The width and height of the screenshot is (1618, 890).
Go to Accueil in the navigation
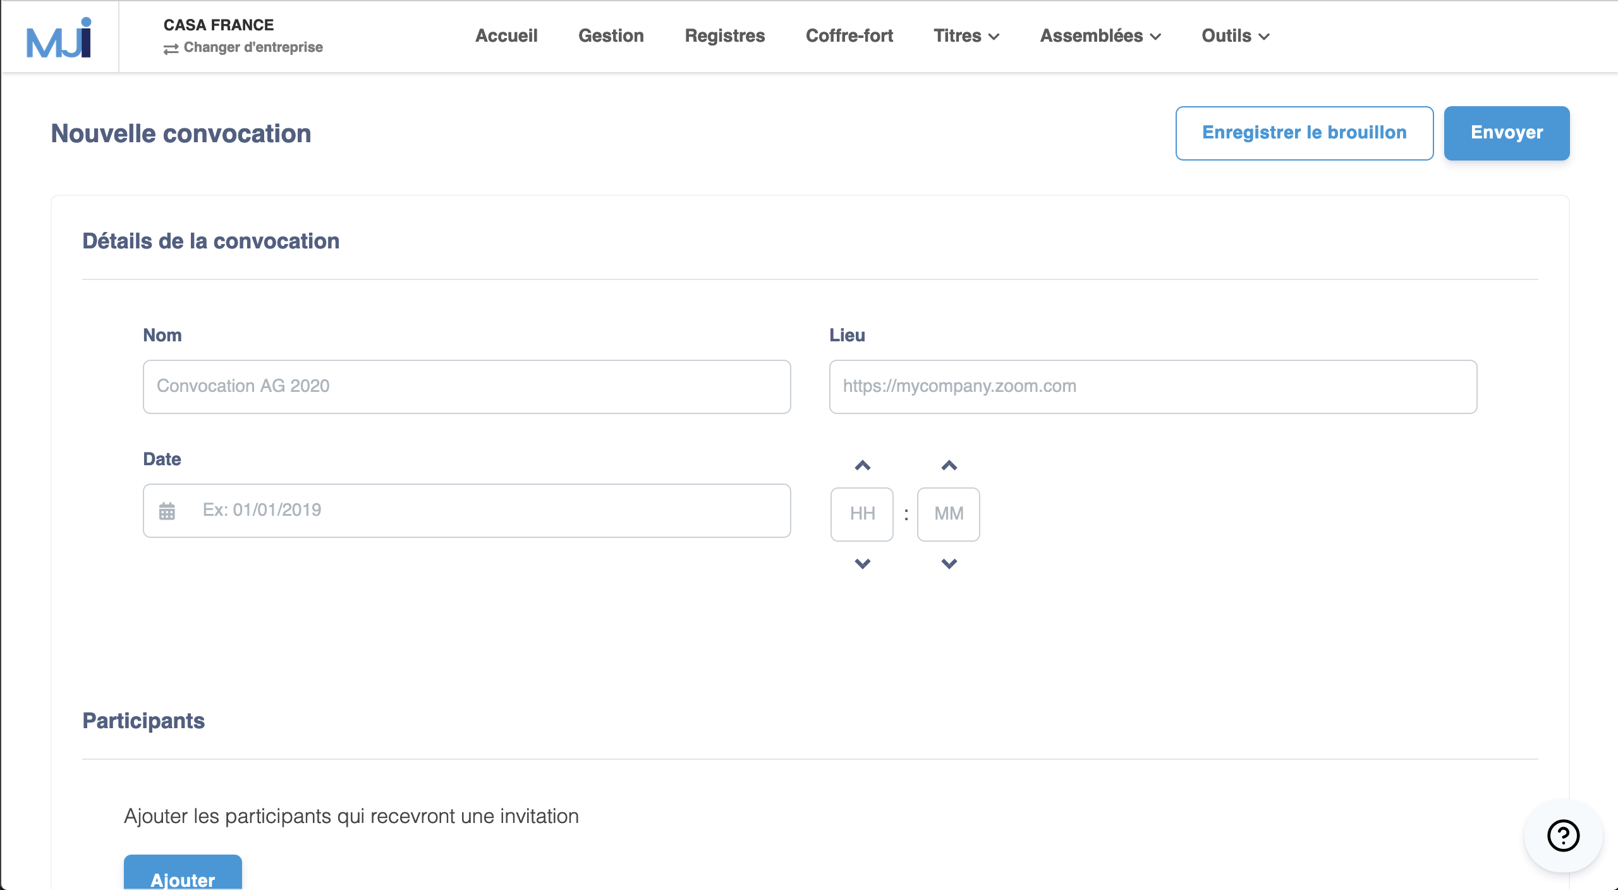(x=506, y=36)
